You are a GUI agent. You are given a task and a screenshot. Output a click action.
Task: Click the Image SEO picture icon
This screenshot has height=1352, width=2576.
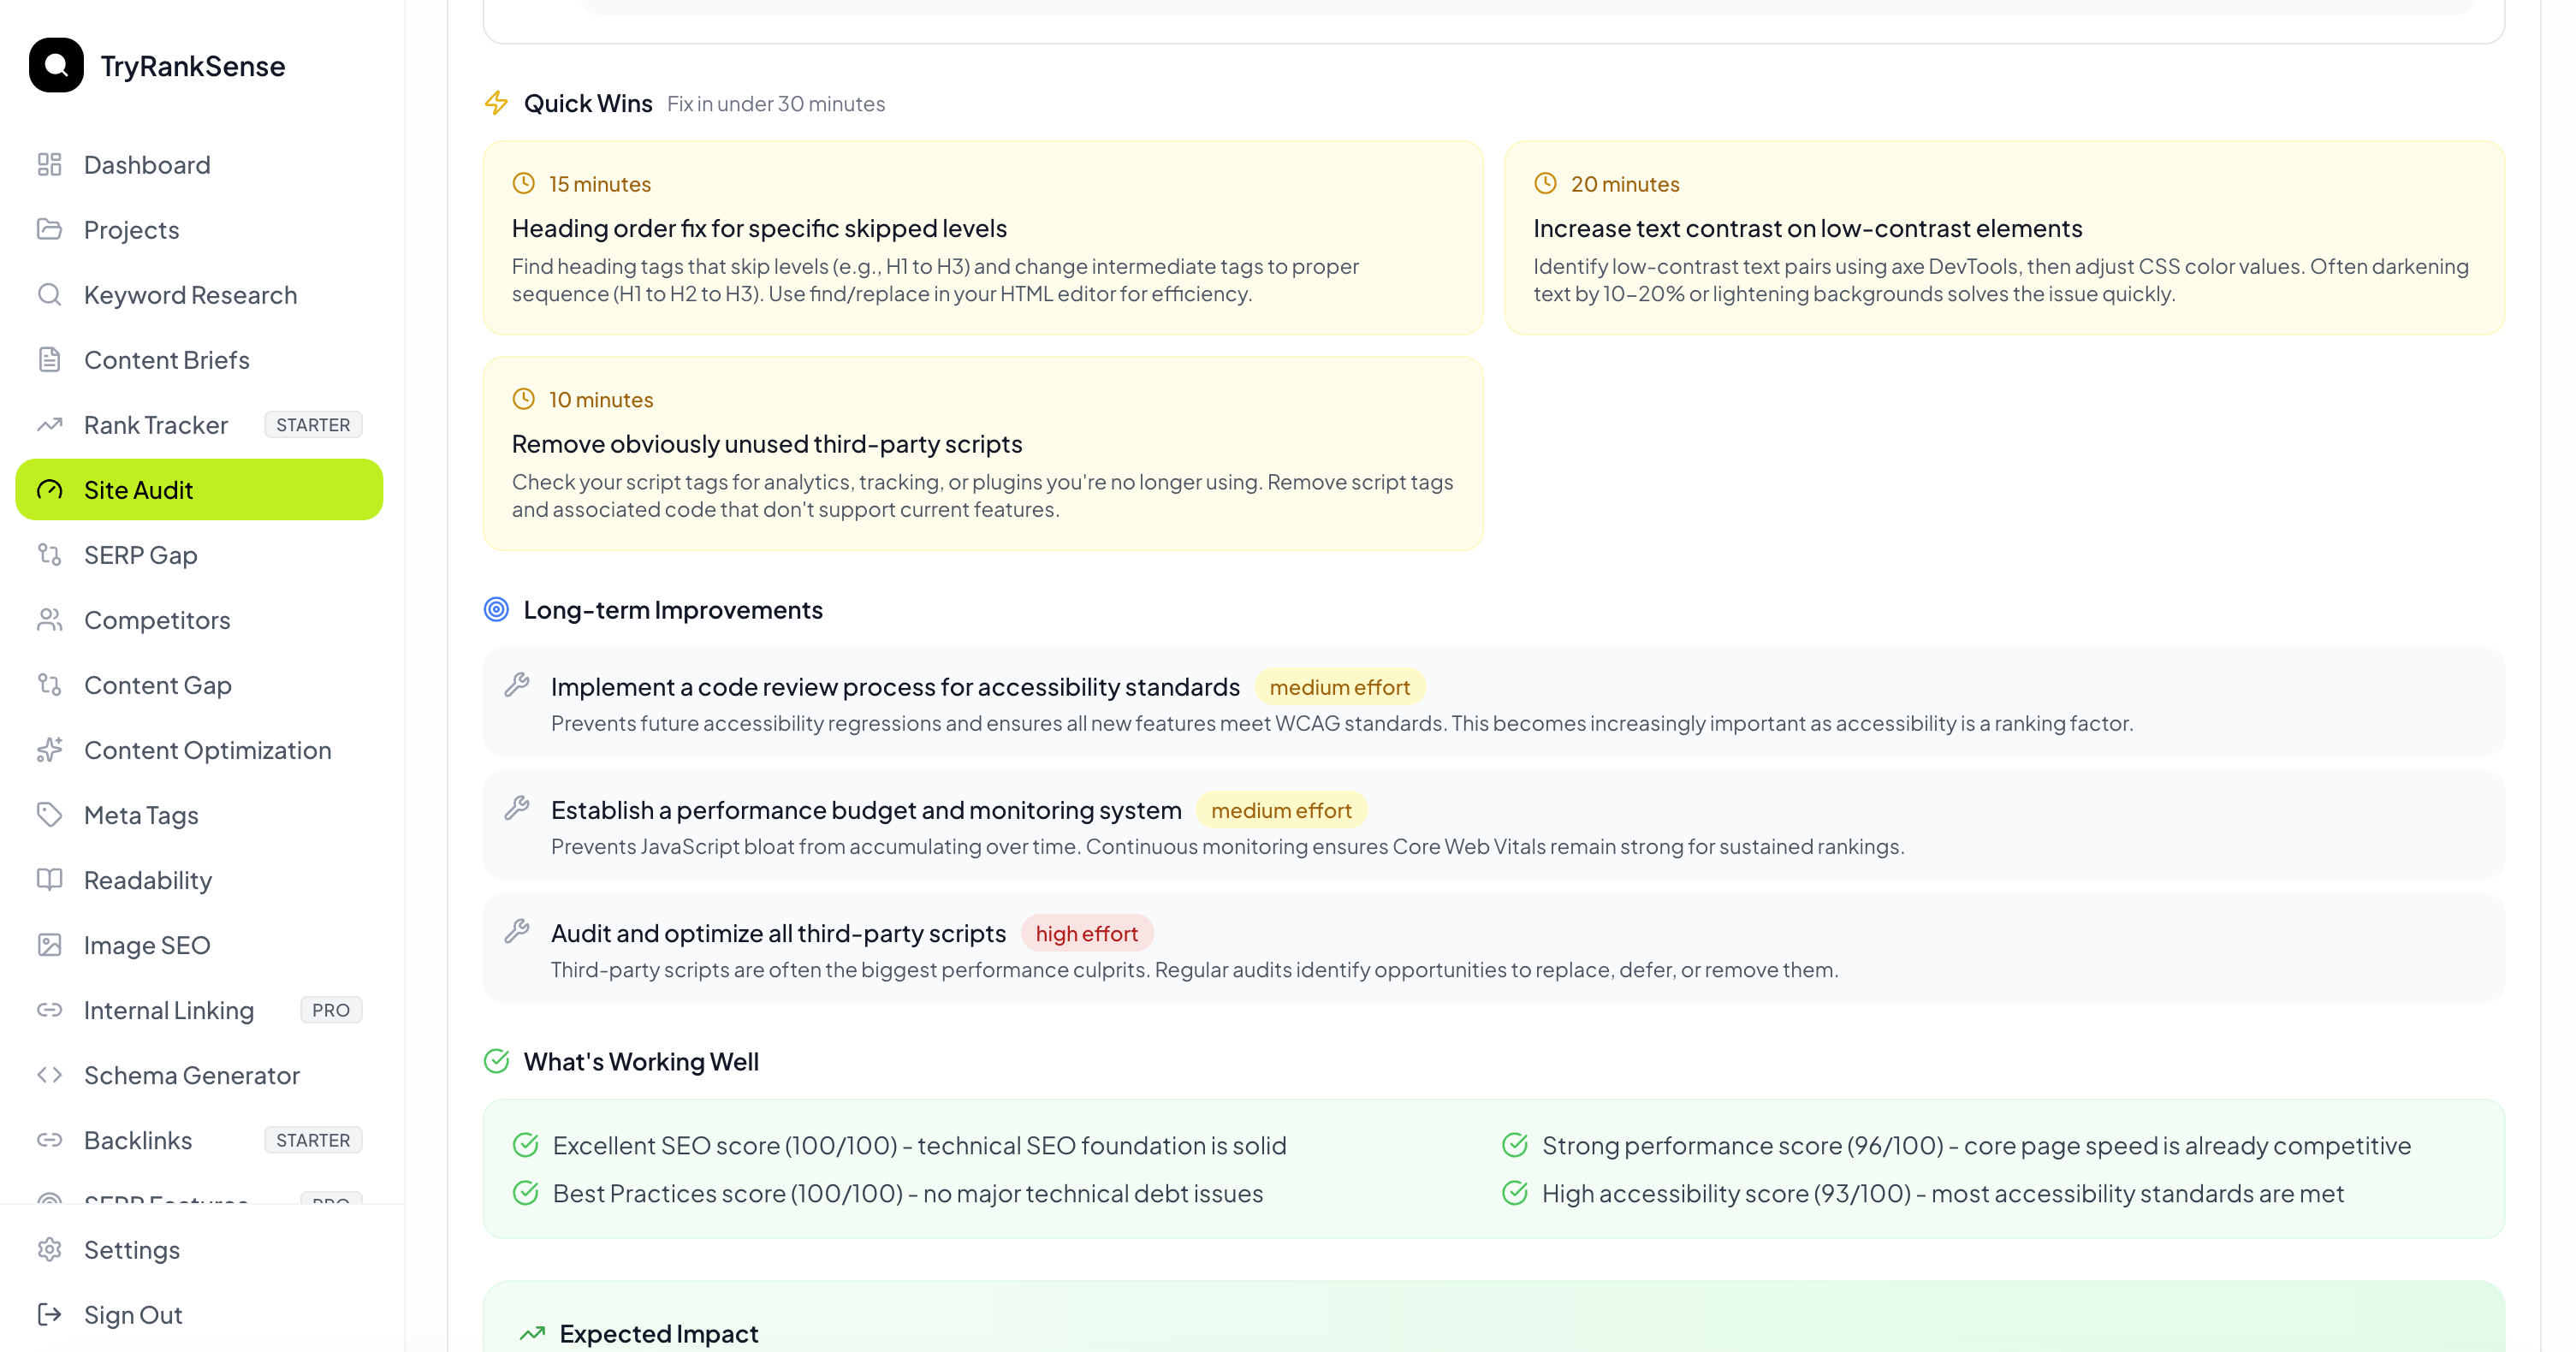click(x=49, y=944)
